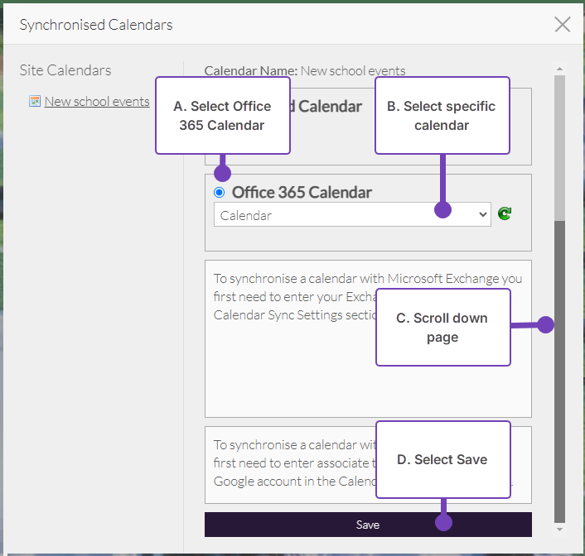Click the Office 365 Calendar heading label
The width and height of the screenshot is (585, 556).
point(302,193)
